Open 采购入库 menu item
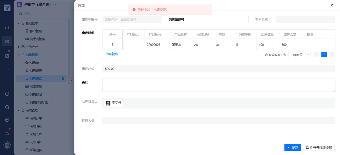 (36, 134)
